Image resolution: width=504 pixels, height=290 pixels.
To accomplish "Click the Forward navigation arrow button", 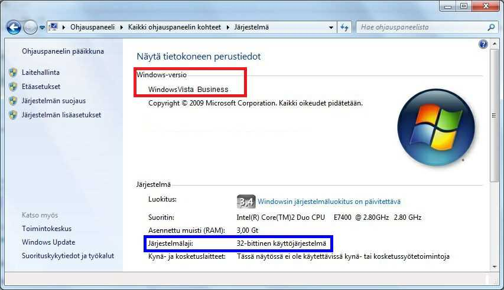I will click(31, 27).
